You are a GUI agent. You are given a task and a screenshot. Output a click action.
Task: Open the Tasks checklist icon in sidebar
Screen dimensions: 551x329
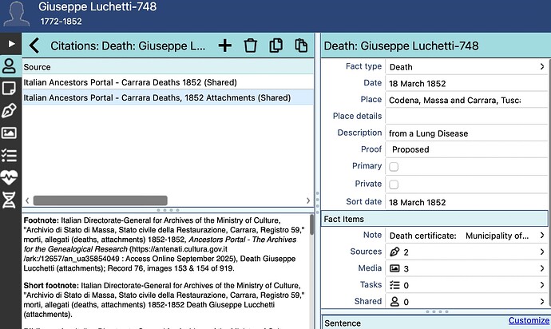[9, 155]
